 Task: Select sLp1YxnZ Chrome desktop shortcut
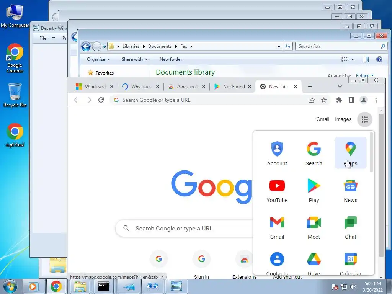(x=15, y=135)
